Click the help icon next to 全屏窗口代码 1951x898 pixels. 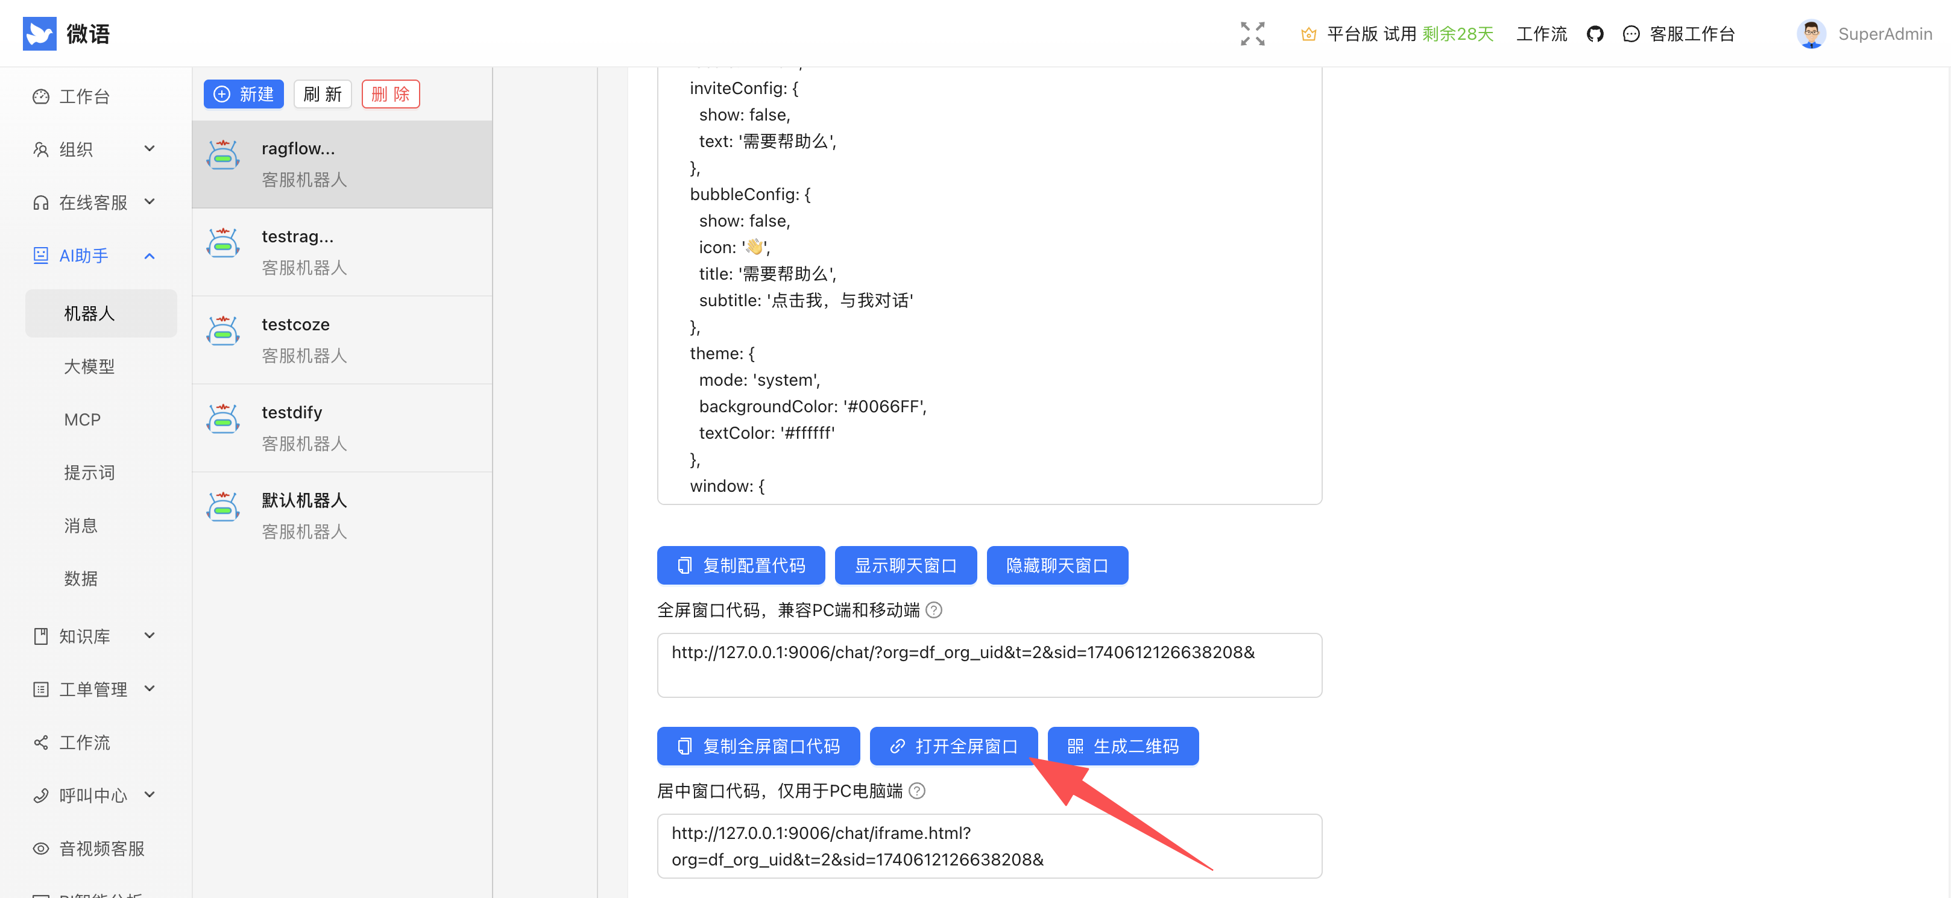pyautogui.click(x=934, y=609)
